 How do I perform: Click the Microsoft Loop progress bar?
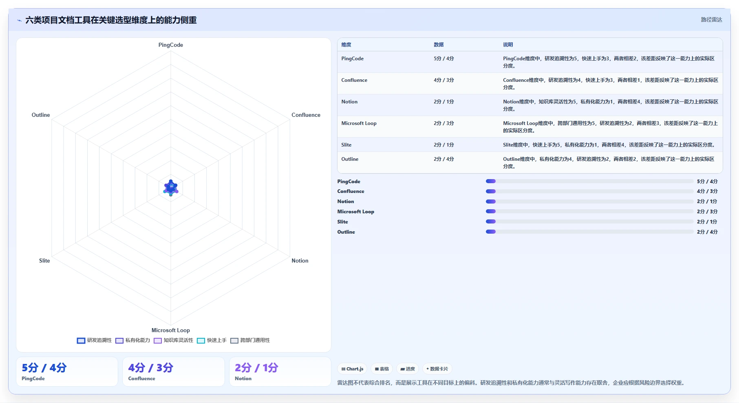pos(589,211)
